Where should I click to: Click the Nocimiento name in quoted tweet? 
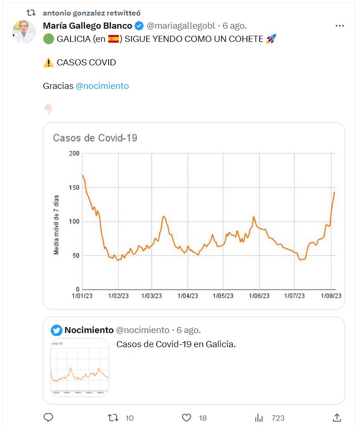[89, 330]
